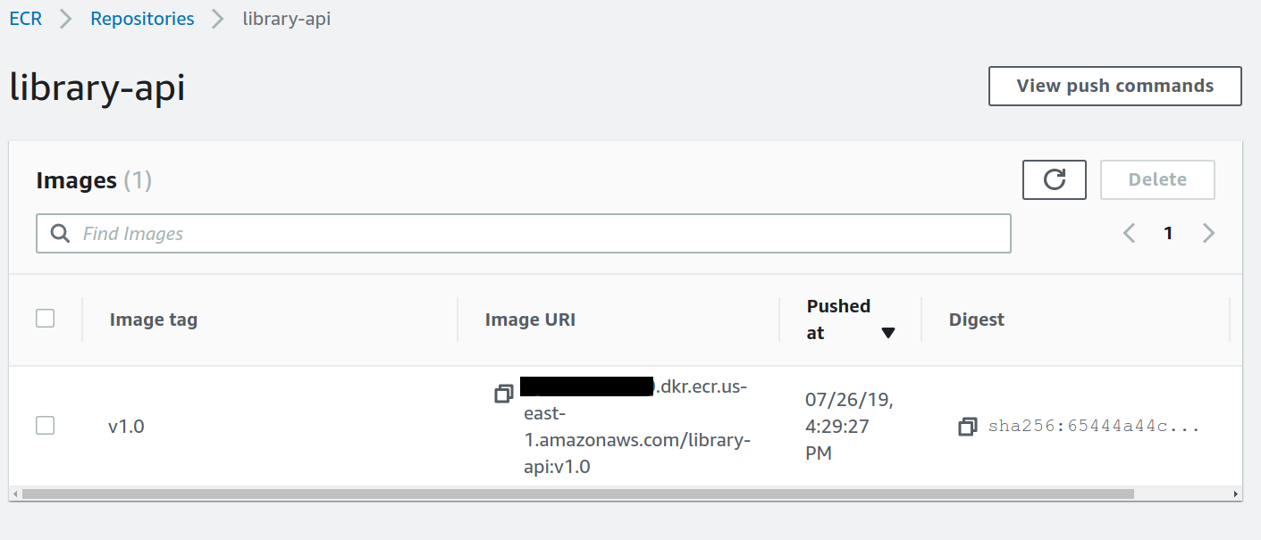This screenshot has width=1261, height=540.
Task: Sort by Pushed at using the descending arrow
Action: pos(887,333)
